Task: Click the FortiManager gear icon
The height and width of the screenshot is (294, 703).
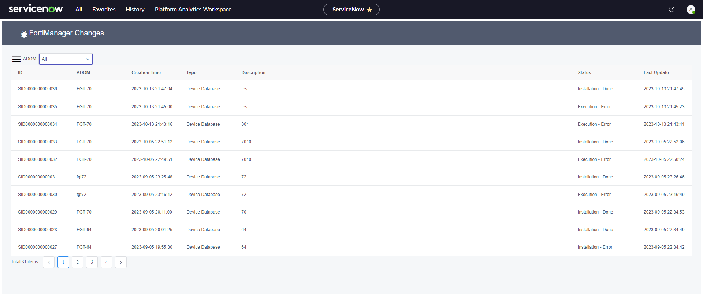Action: (x=24, y=34)
